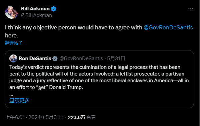
Task: Click Ron DeSantis's gray verified badge
Action: (x=55, y=58)
